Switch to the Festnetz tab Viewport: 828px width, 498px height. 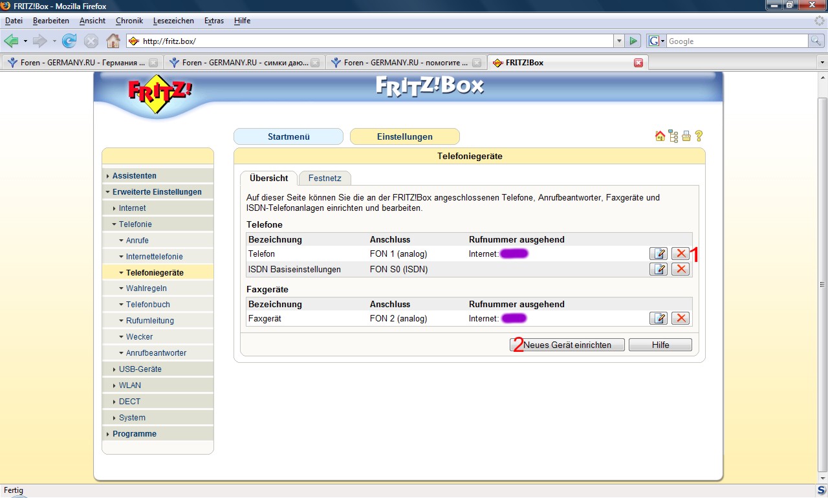click(x=325, y=178)
